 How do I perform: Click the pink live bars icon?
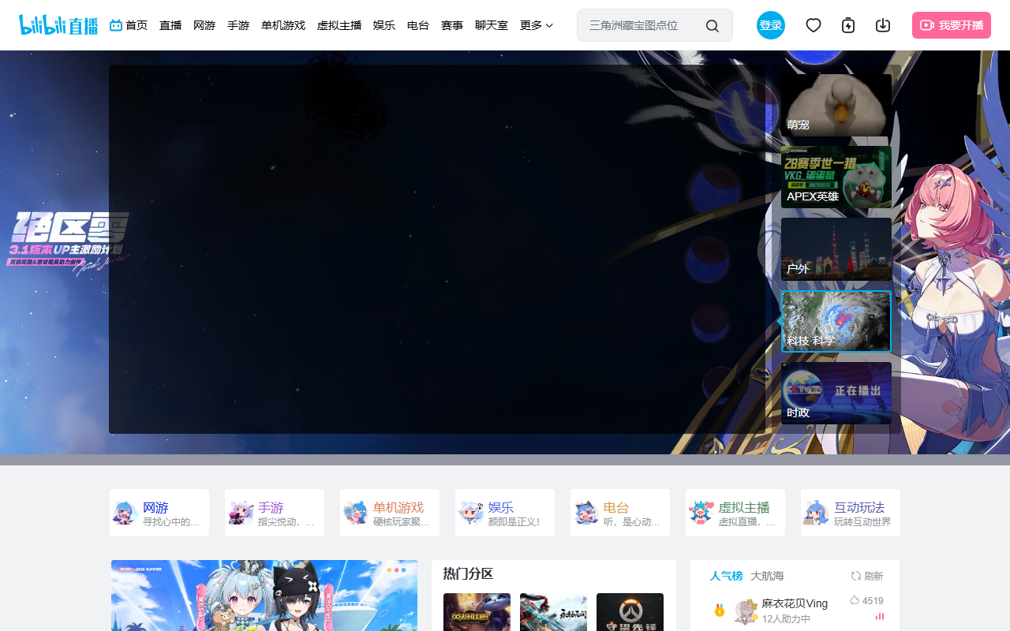coord(880,616)
